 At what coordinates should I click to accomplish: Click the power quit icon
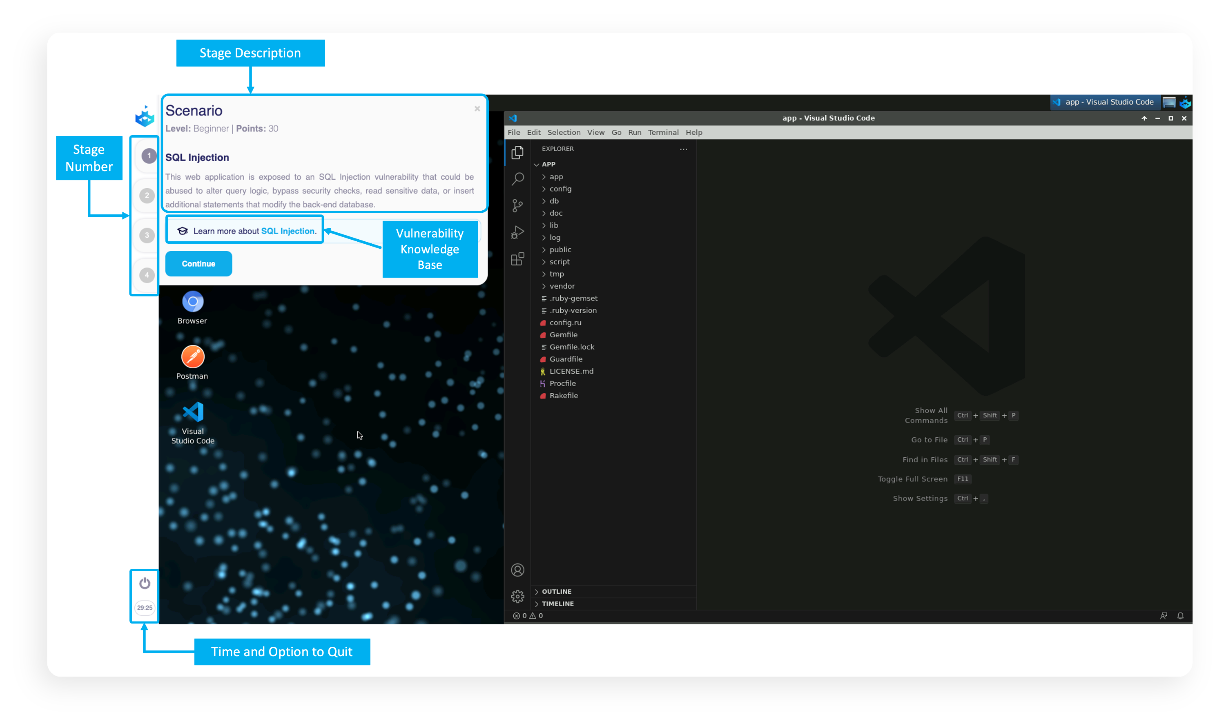click(x=144, y=583)
